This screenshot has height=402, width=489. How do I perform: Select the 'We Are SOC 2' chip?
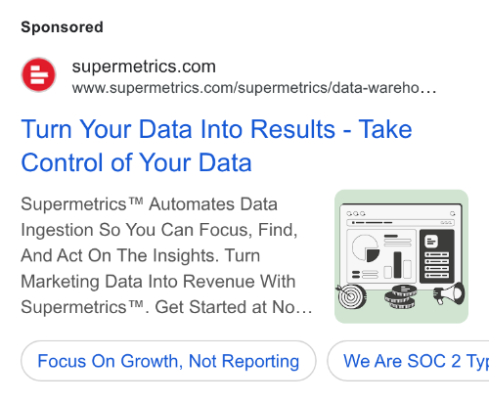(408, 361)
